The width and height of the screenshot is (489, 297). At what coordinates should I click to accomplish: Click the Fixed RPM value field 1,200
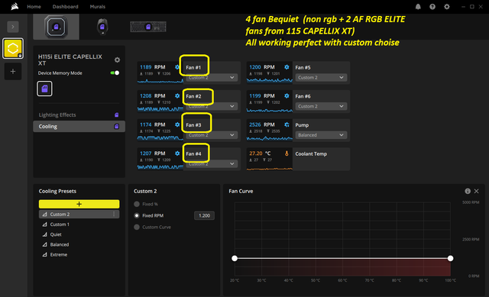(x=204, y=215)
